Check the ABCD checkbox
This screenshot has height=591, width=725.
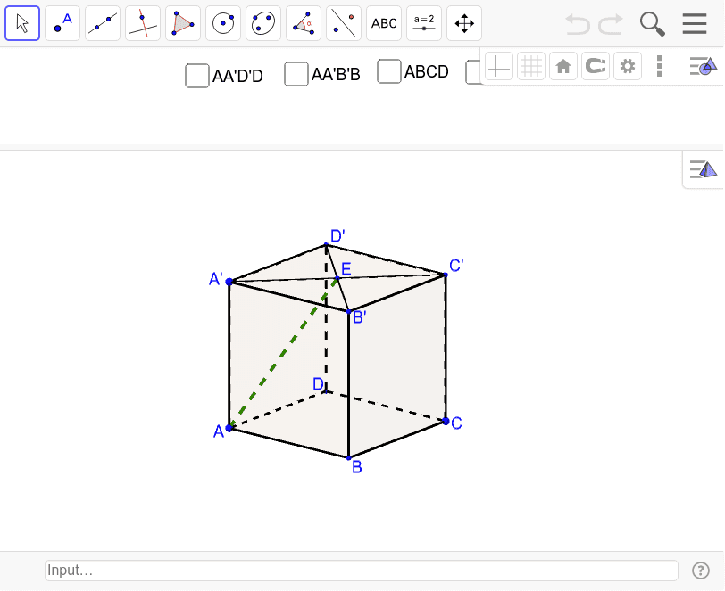click(389, 71)
